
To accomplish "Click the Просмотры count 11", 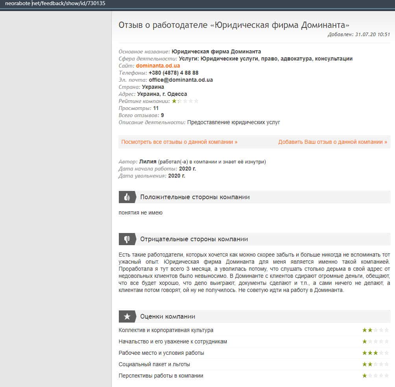I will tap(156, 108).
